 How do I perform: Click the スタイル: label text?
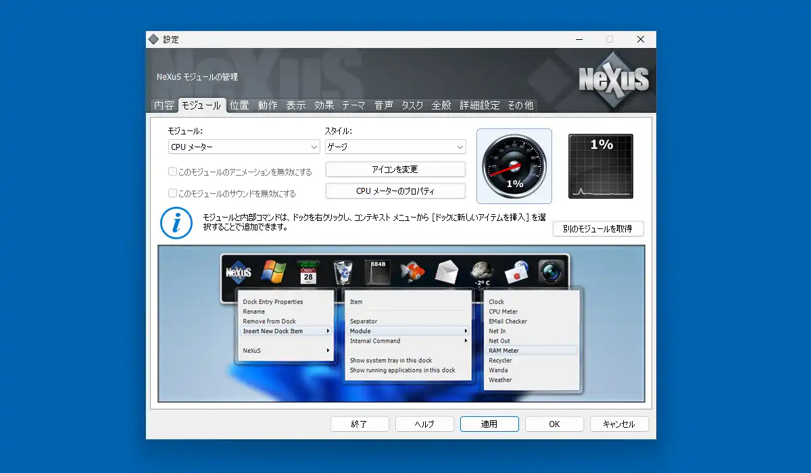click(x=339, y=131)
